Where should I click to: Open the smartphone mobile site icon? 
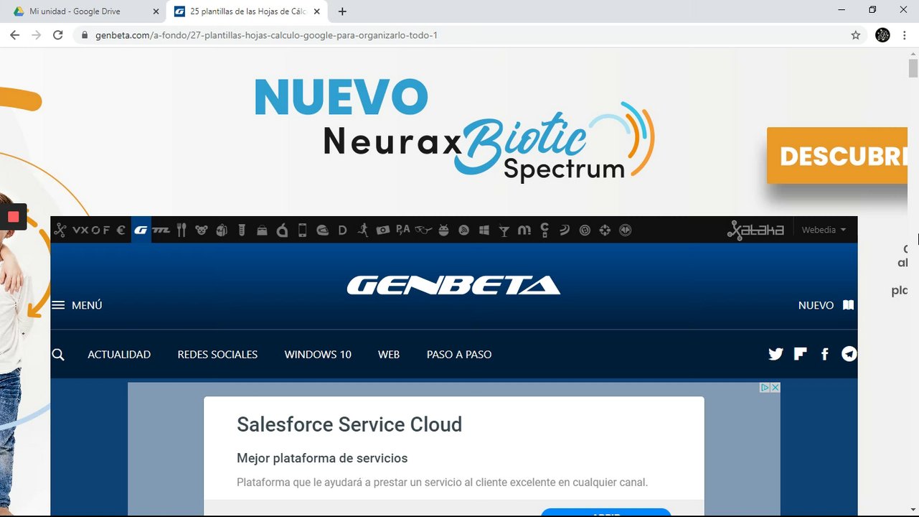302,230
